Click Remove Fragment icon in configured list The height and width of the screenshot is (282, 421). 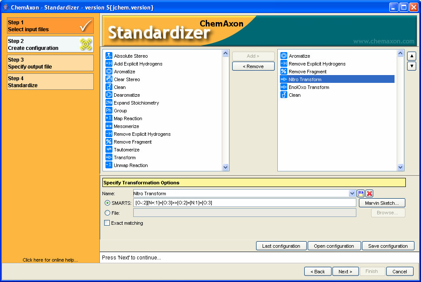[x=284, y=71]
